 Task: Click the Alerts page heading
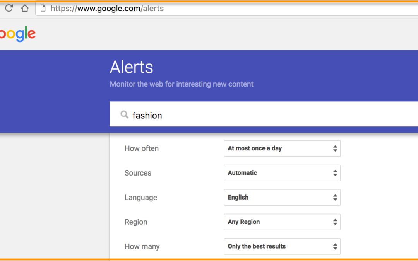132,67
